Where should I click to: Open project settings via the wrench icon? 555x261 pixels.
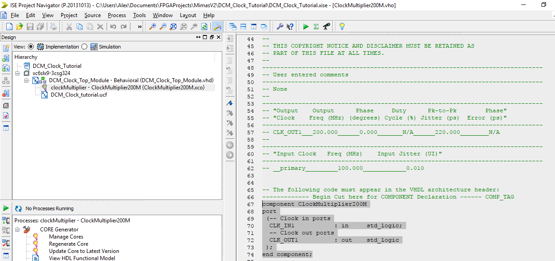[280, 26]
